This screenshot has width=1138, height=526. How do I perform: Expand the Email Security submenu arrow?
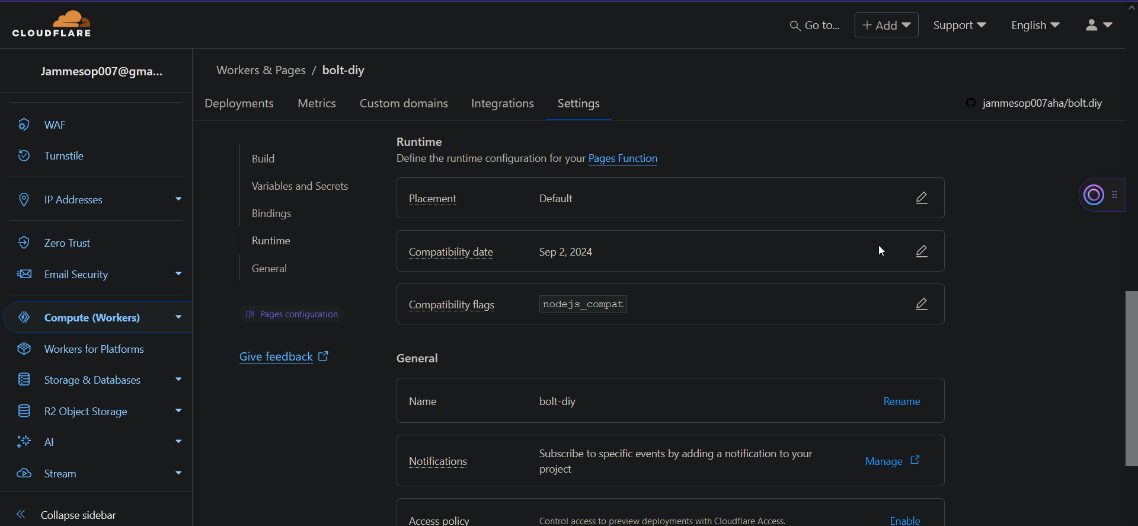point(178,273)
